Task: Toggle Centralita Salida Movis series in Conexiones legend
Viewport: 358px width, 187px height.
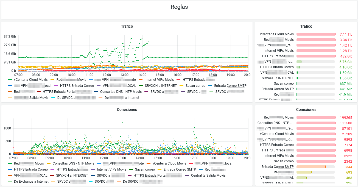Action: tap(208, 176)
